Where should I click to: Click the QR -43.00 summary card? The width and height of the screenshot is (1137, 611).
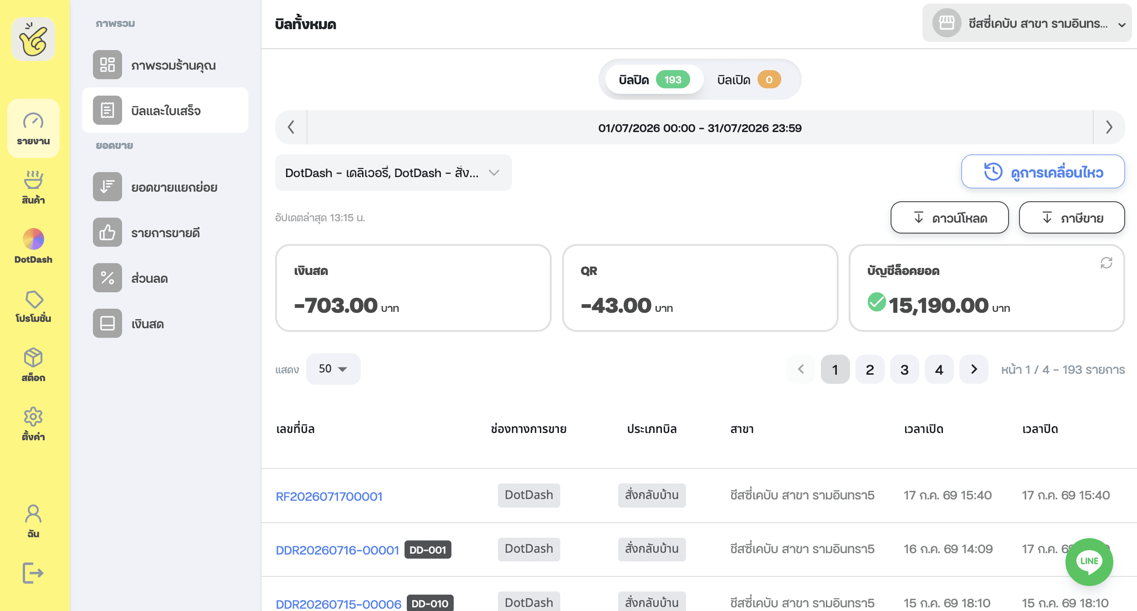point(700,288)
